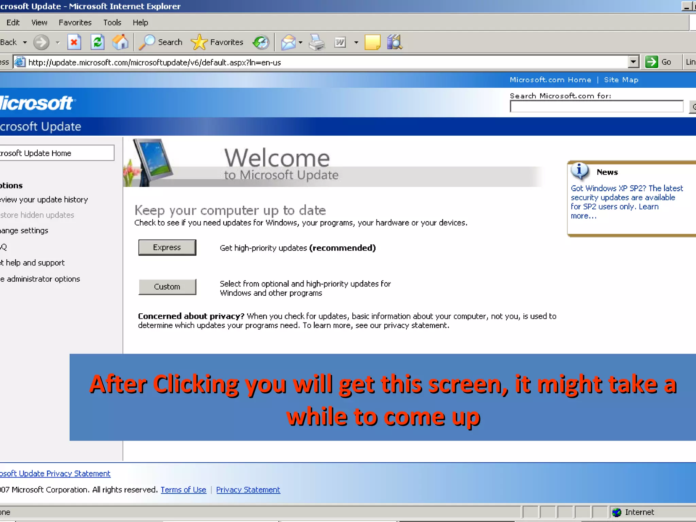The height and width of the screenshot is (522, 696).
Task: Open the Terms of Use link
Action: tap(184, 490)
